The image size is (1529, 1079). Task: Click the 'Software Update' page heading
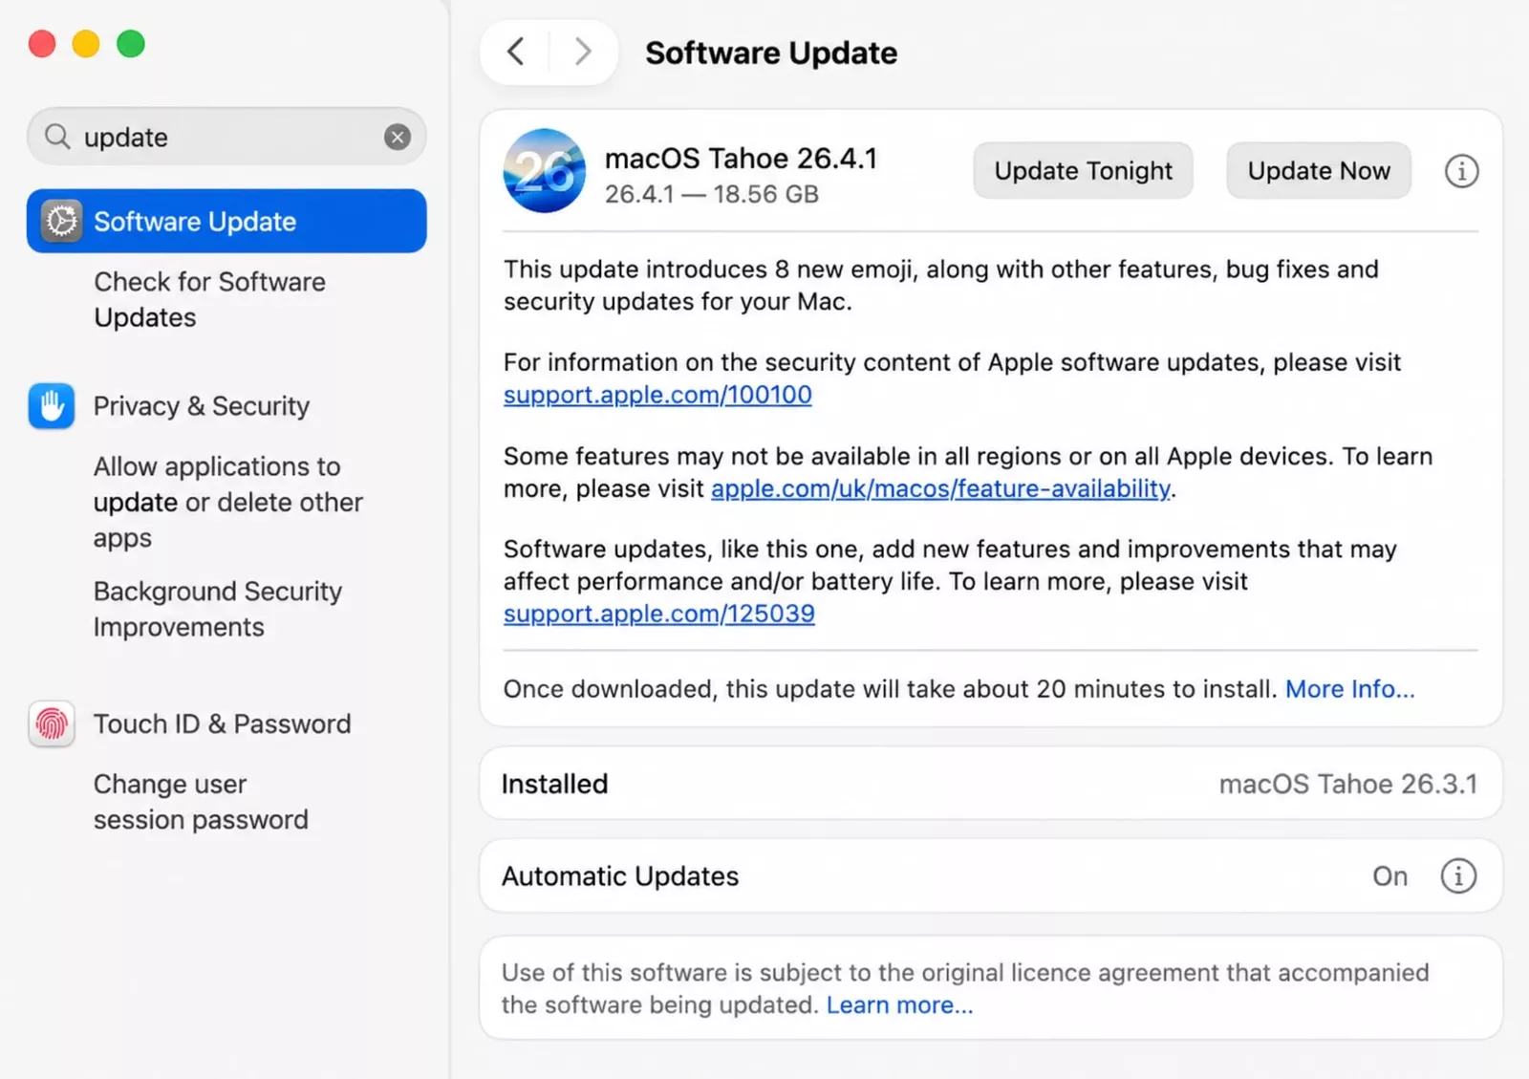point(771,53)
